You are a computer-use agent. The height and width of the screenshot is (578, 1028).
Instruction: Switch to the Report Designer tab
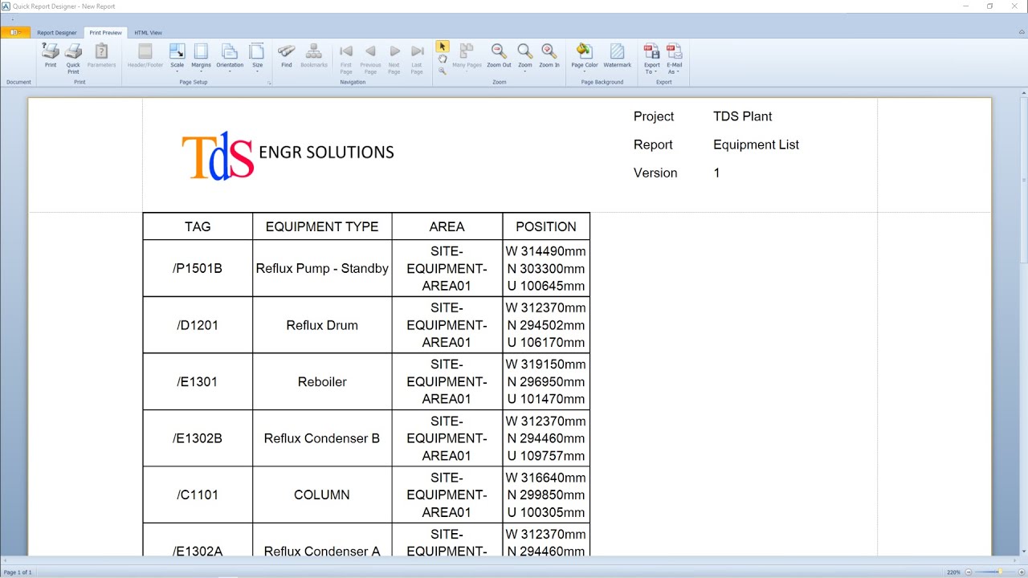57,33
